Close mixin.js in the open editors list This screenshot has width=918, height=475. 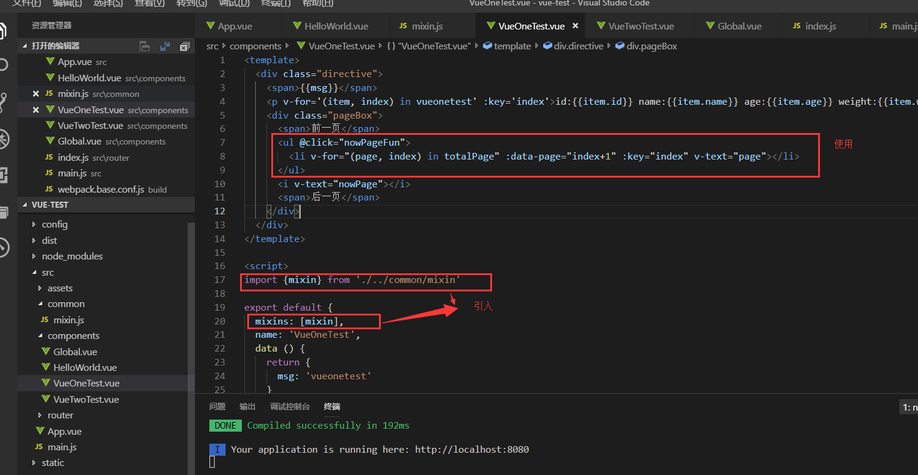click(35, 94)
